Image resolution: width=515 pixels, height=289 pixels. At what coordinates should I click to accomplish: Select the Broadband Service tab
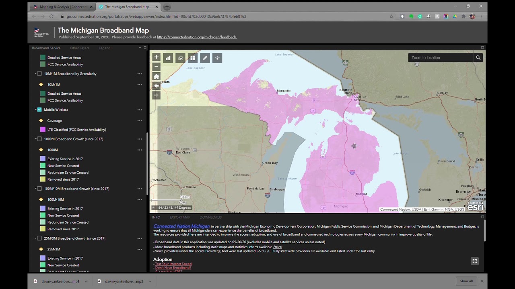(x=46, y=48)
